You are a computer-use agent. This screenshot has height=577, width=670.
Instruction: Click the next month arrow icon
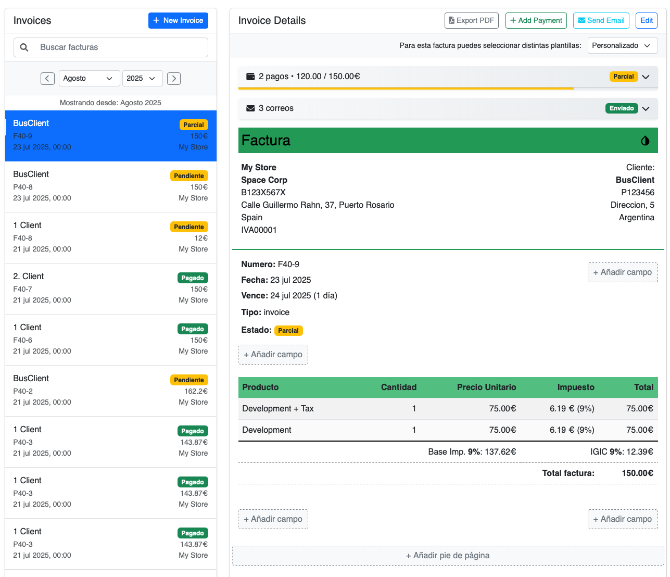174,79
